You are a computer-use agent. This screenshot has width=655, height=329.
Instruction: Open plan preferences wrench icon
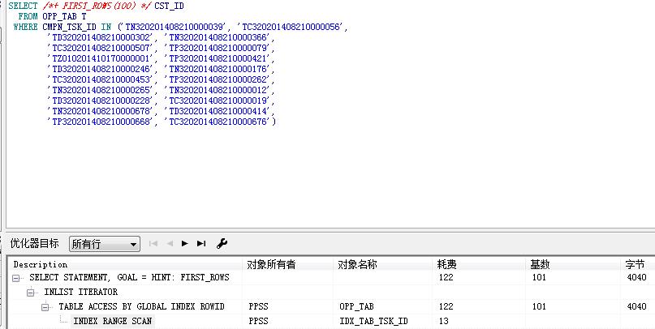coord(222,244)
